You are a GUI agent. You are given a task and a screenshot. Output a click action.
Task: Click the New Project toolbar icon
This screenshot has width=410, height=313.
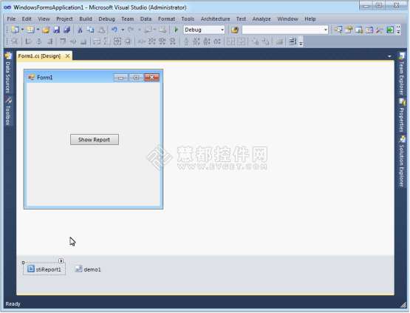coord(15,30)
